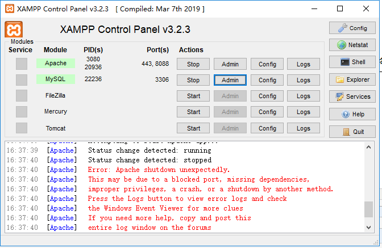Open the Mercury Config menu

coord(267,112)
